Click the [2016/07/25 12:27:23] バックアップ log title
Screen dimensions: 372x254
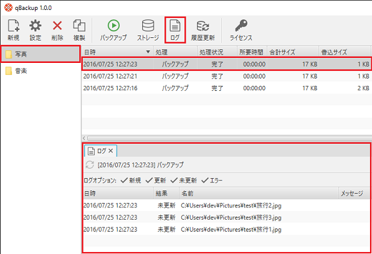[140, 165]
